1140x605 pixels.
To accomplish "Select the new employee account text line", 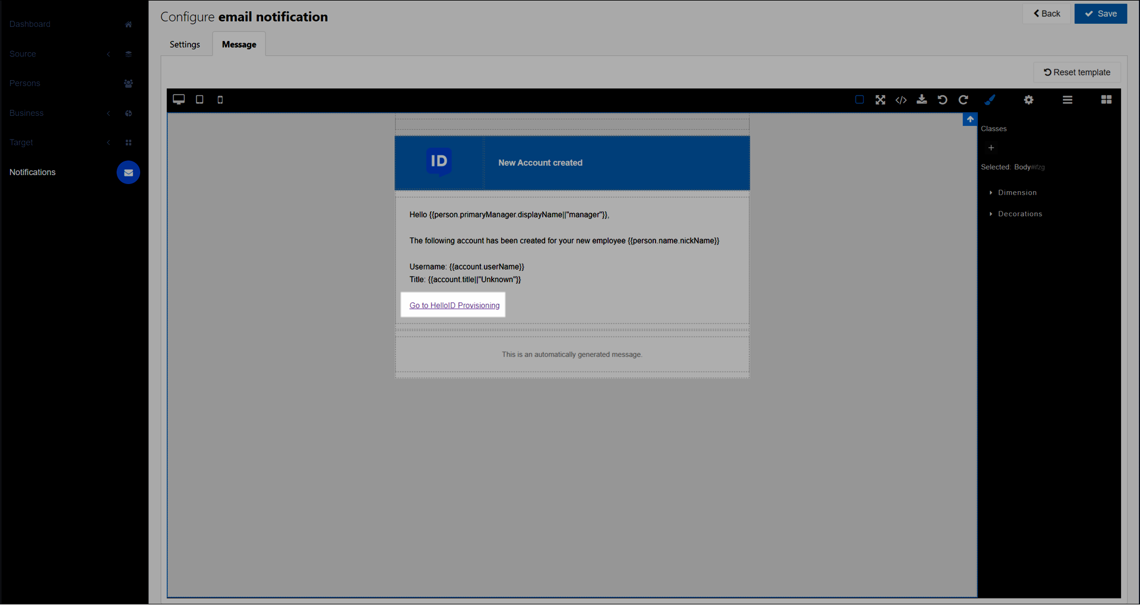I will [x=564, y=241].
